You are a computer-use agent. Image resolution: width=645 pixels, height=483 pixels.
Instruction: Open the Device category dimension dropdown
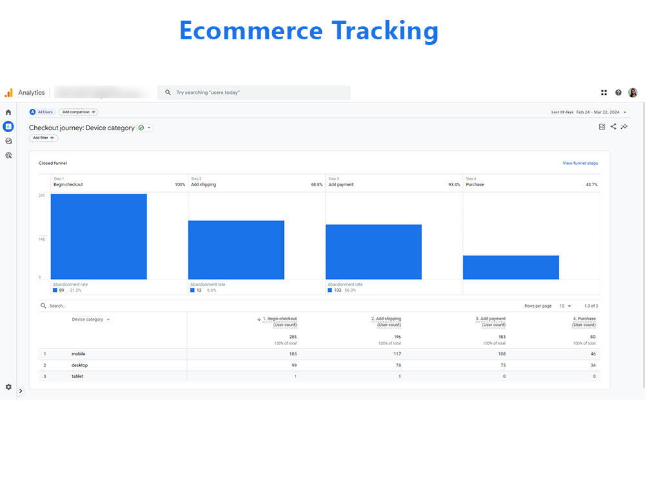point(91,319)
